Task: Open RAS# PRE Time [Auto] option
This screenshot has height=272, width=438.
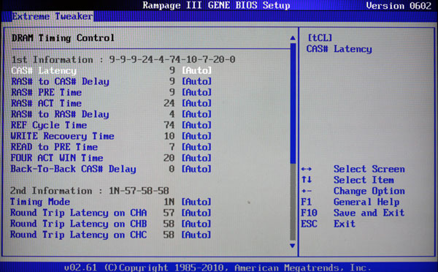Action: [x=196, y=92]
